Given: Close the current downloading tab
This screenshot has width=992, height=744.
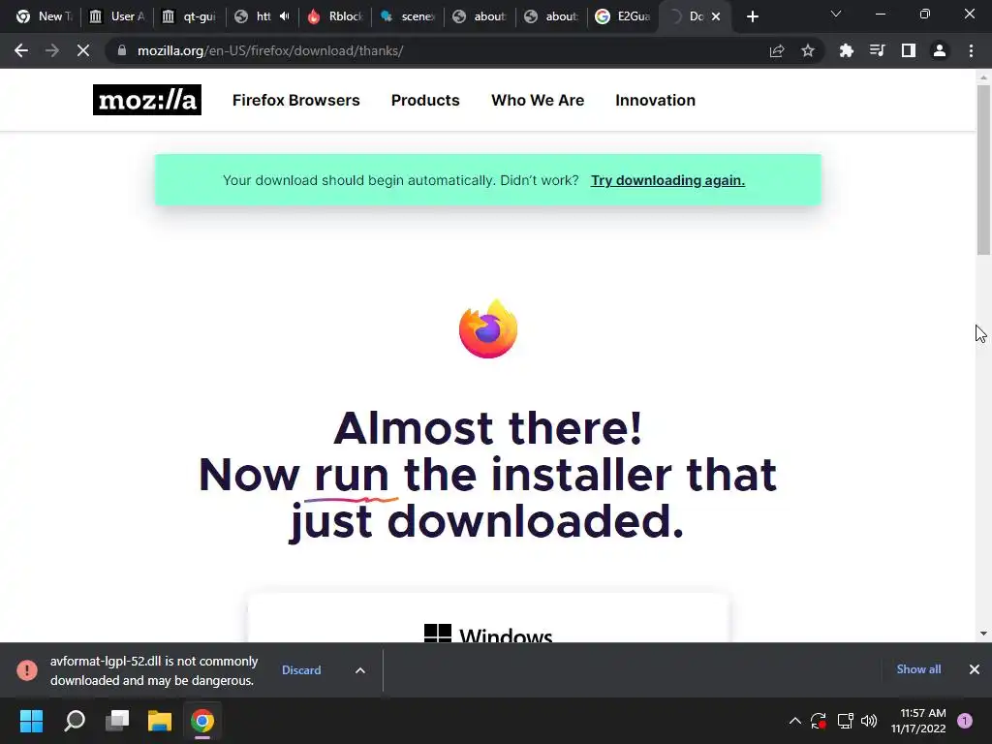Looking at the screenshot, I should pyautogui.click(x=716, y=16).
